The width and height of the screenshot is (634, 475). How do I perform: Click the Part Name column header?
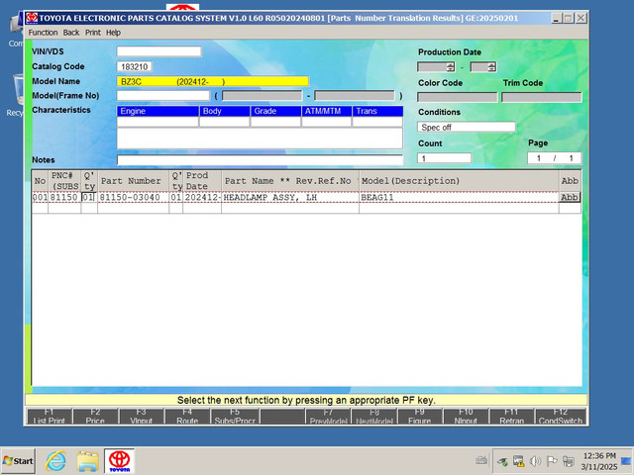(x=290, y=181)
